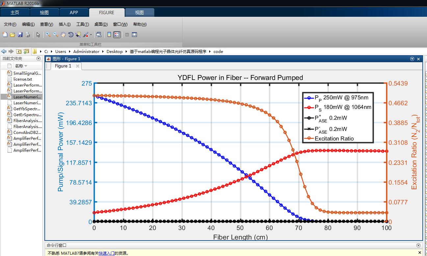Click the GetYbSpectr... function file icon

(10, 109)
